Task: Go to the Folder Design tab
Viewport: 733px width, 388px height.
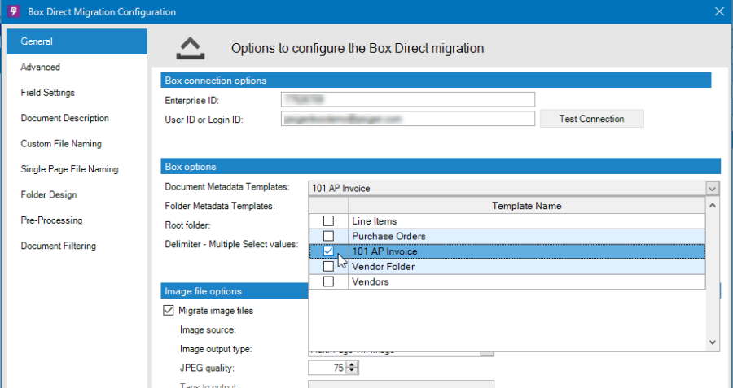Action: 49,195
